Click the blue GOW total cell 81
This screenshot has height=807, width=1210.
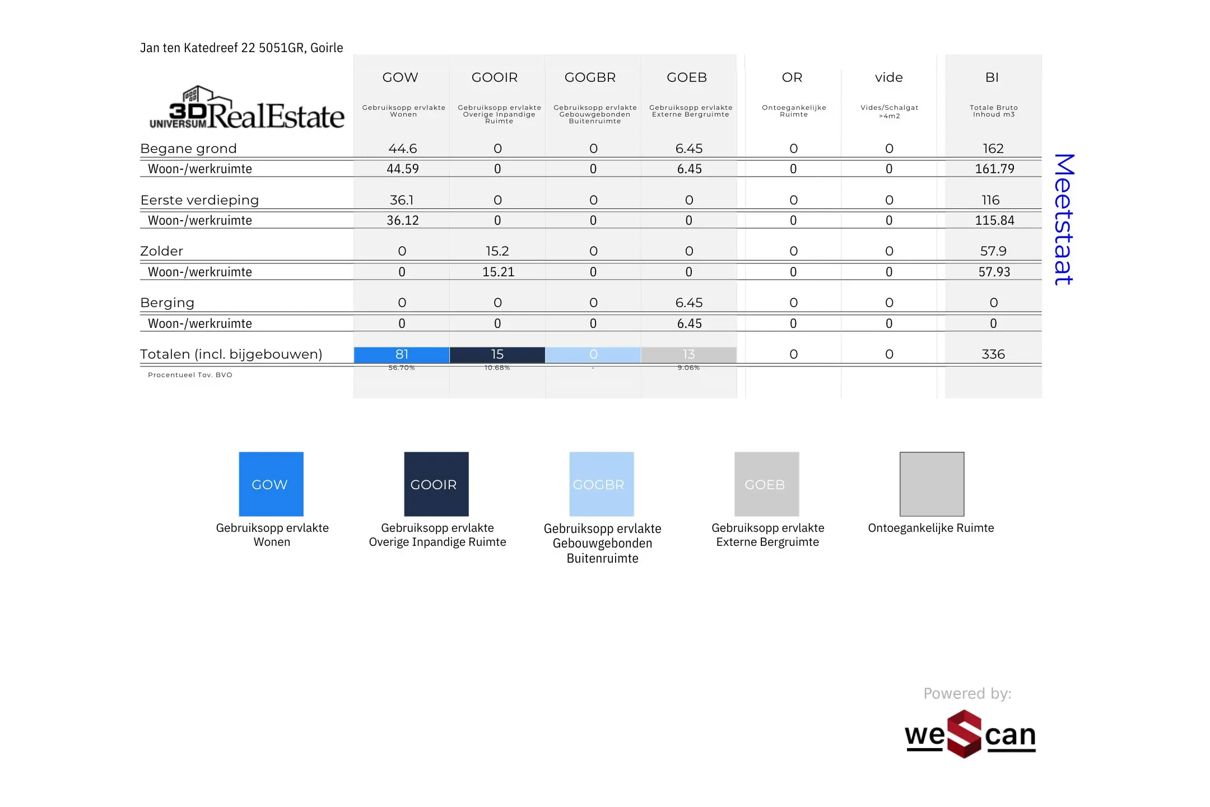pos(402,354)
